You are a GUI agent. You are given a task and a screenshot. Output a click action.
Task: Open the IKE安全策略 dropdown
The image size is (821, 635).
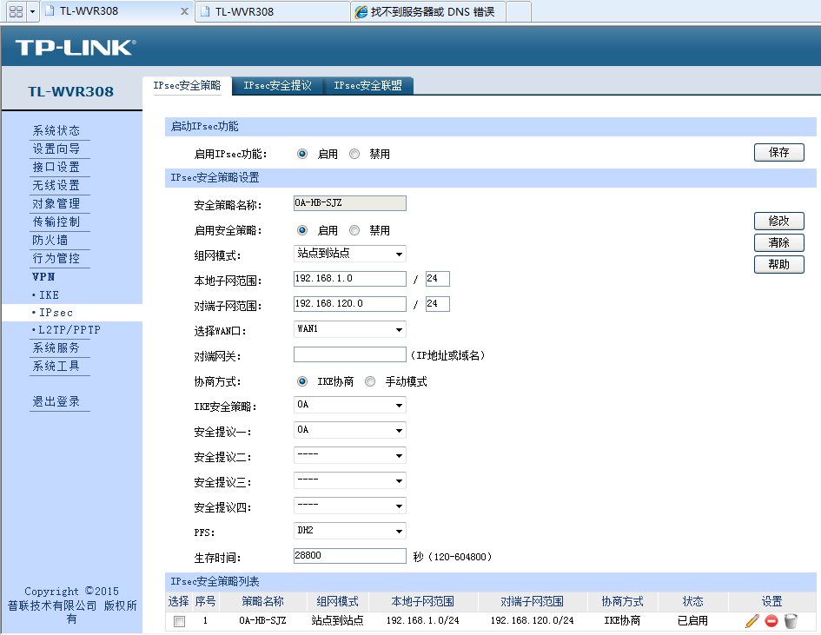point(350,405)
